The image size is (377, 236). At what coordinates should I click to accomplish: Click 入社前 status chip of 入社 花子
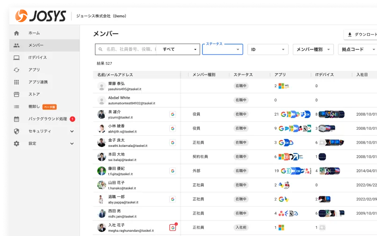(x=241, y=227)
